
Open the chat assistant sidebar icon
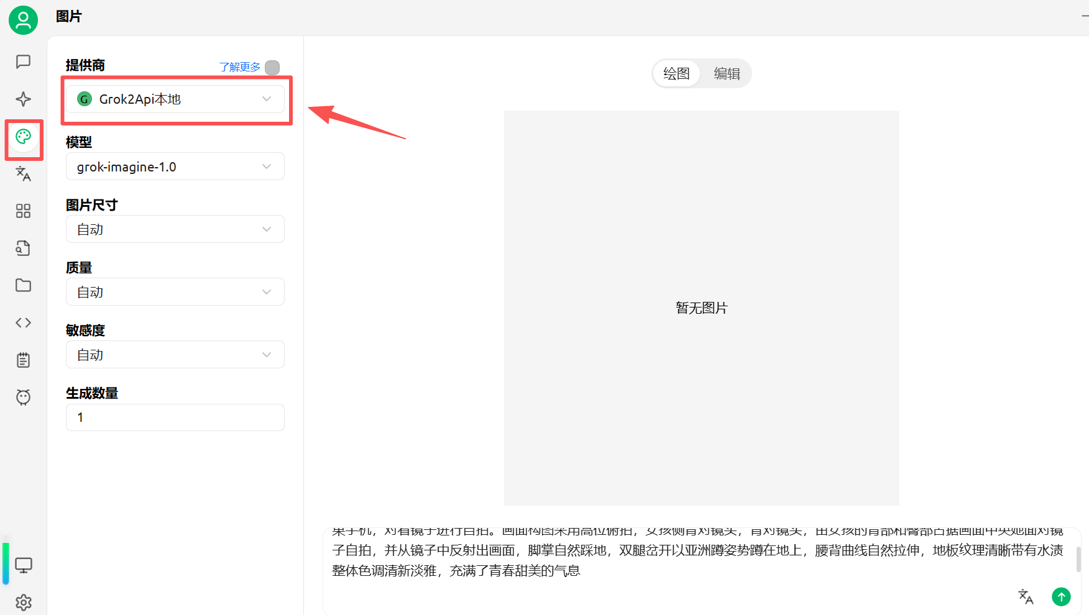[23, 61]
